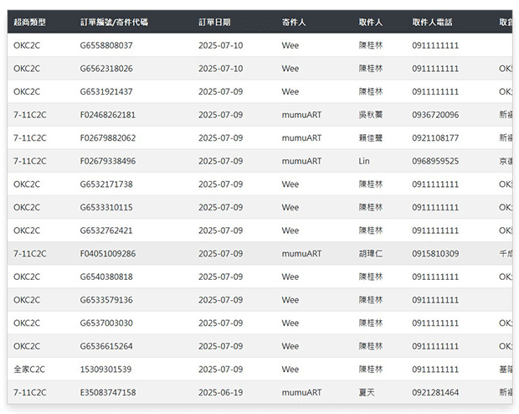Select order number F02679882062
Viewport: 519px width, 414px height.
pyautogui.click(x=108, y=138)
